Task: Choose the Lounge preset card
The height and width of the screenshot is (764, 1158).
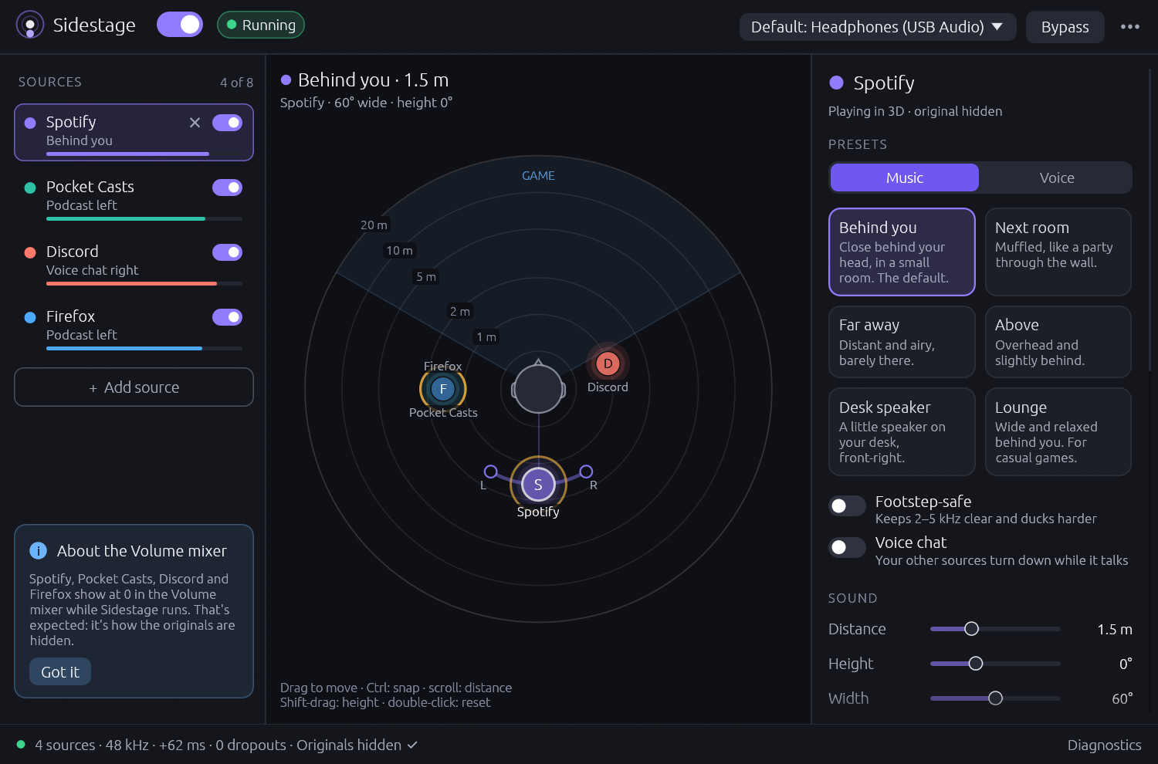Action: [1058, 431]
